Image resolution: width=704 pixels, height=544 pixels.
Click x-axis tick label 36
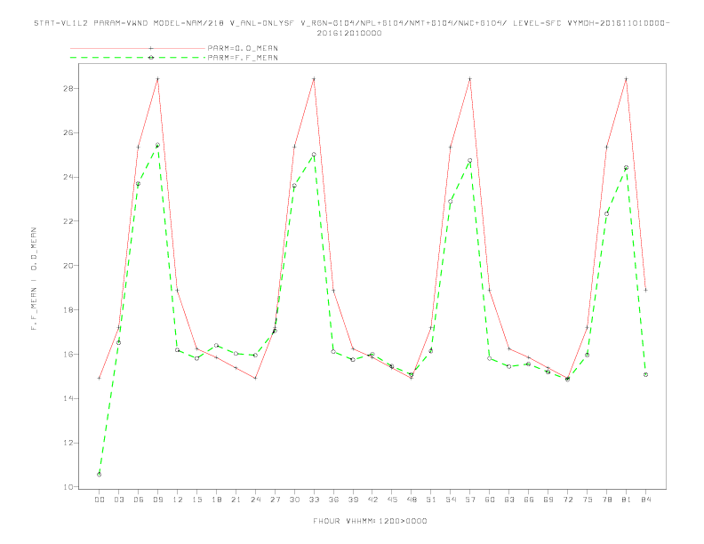pyautogui.click(x=333, y=500)
